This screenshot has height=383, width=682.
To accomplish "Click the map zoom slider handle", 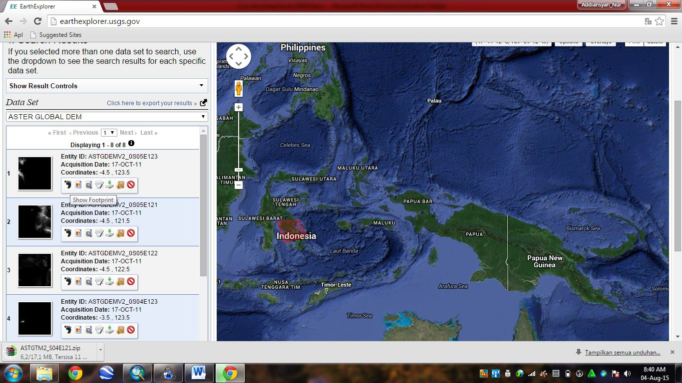I will [239, 170].
